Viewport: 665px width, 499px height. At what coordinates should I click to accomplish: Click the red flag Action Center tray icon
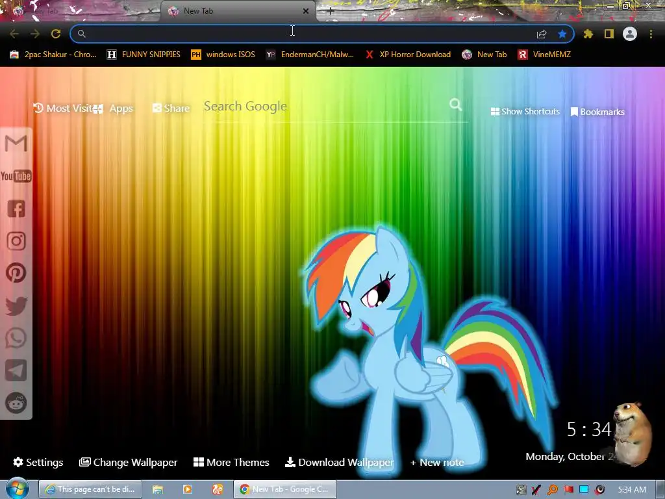[568, 490]
